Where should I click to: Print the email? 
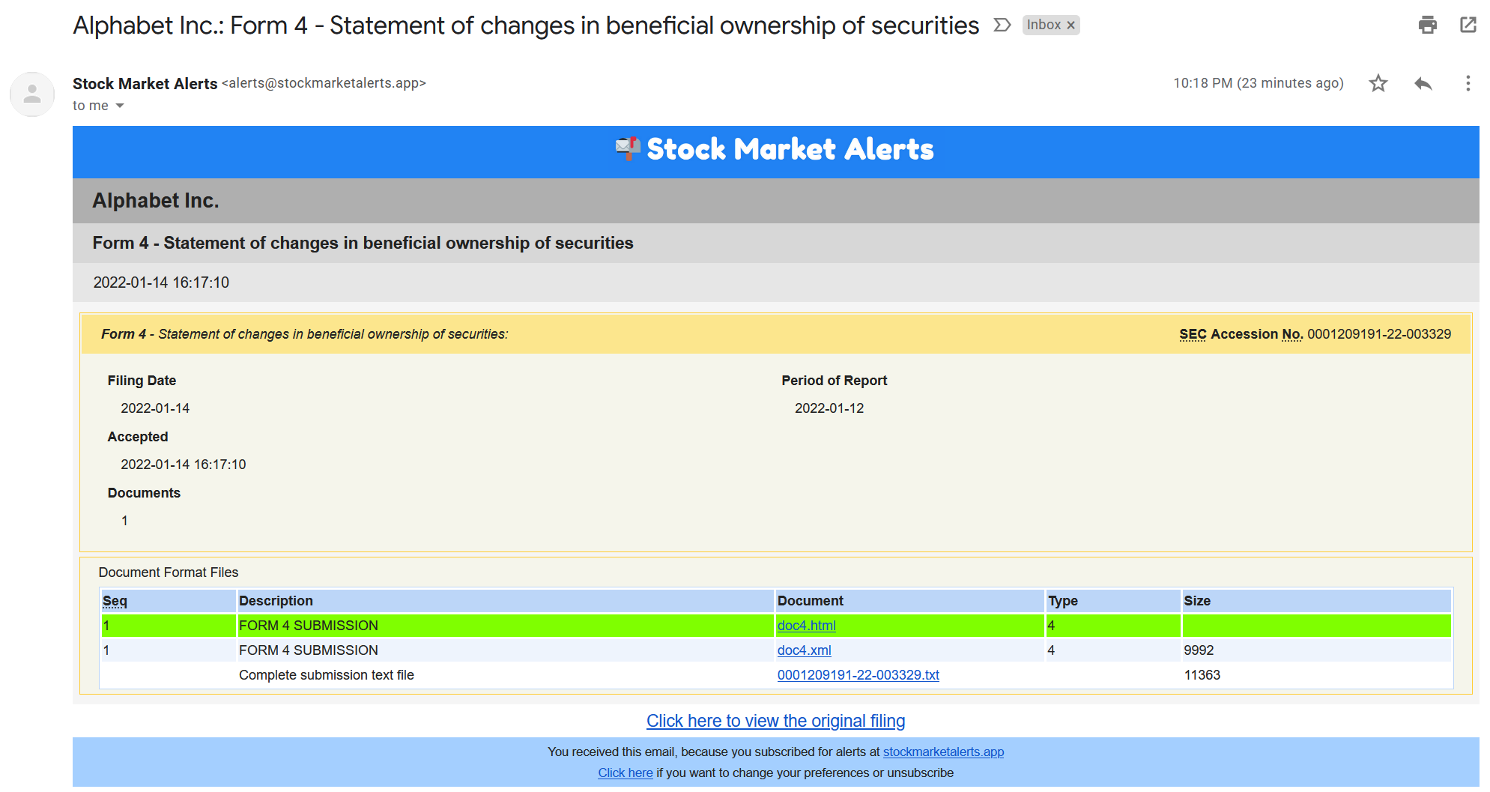1428,25
